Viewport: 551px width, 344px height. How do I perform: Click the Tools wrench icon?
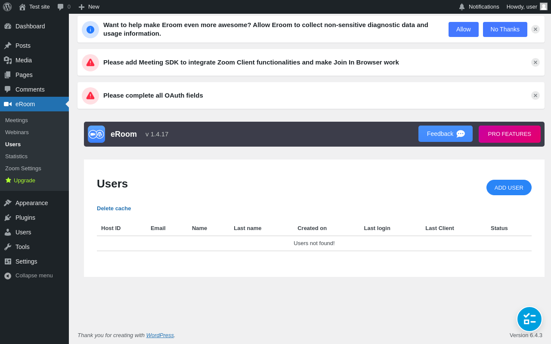[x=8, y=247]
